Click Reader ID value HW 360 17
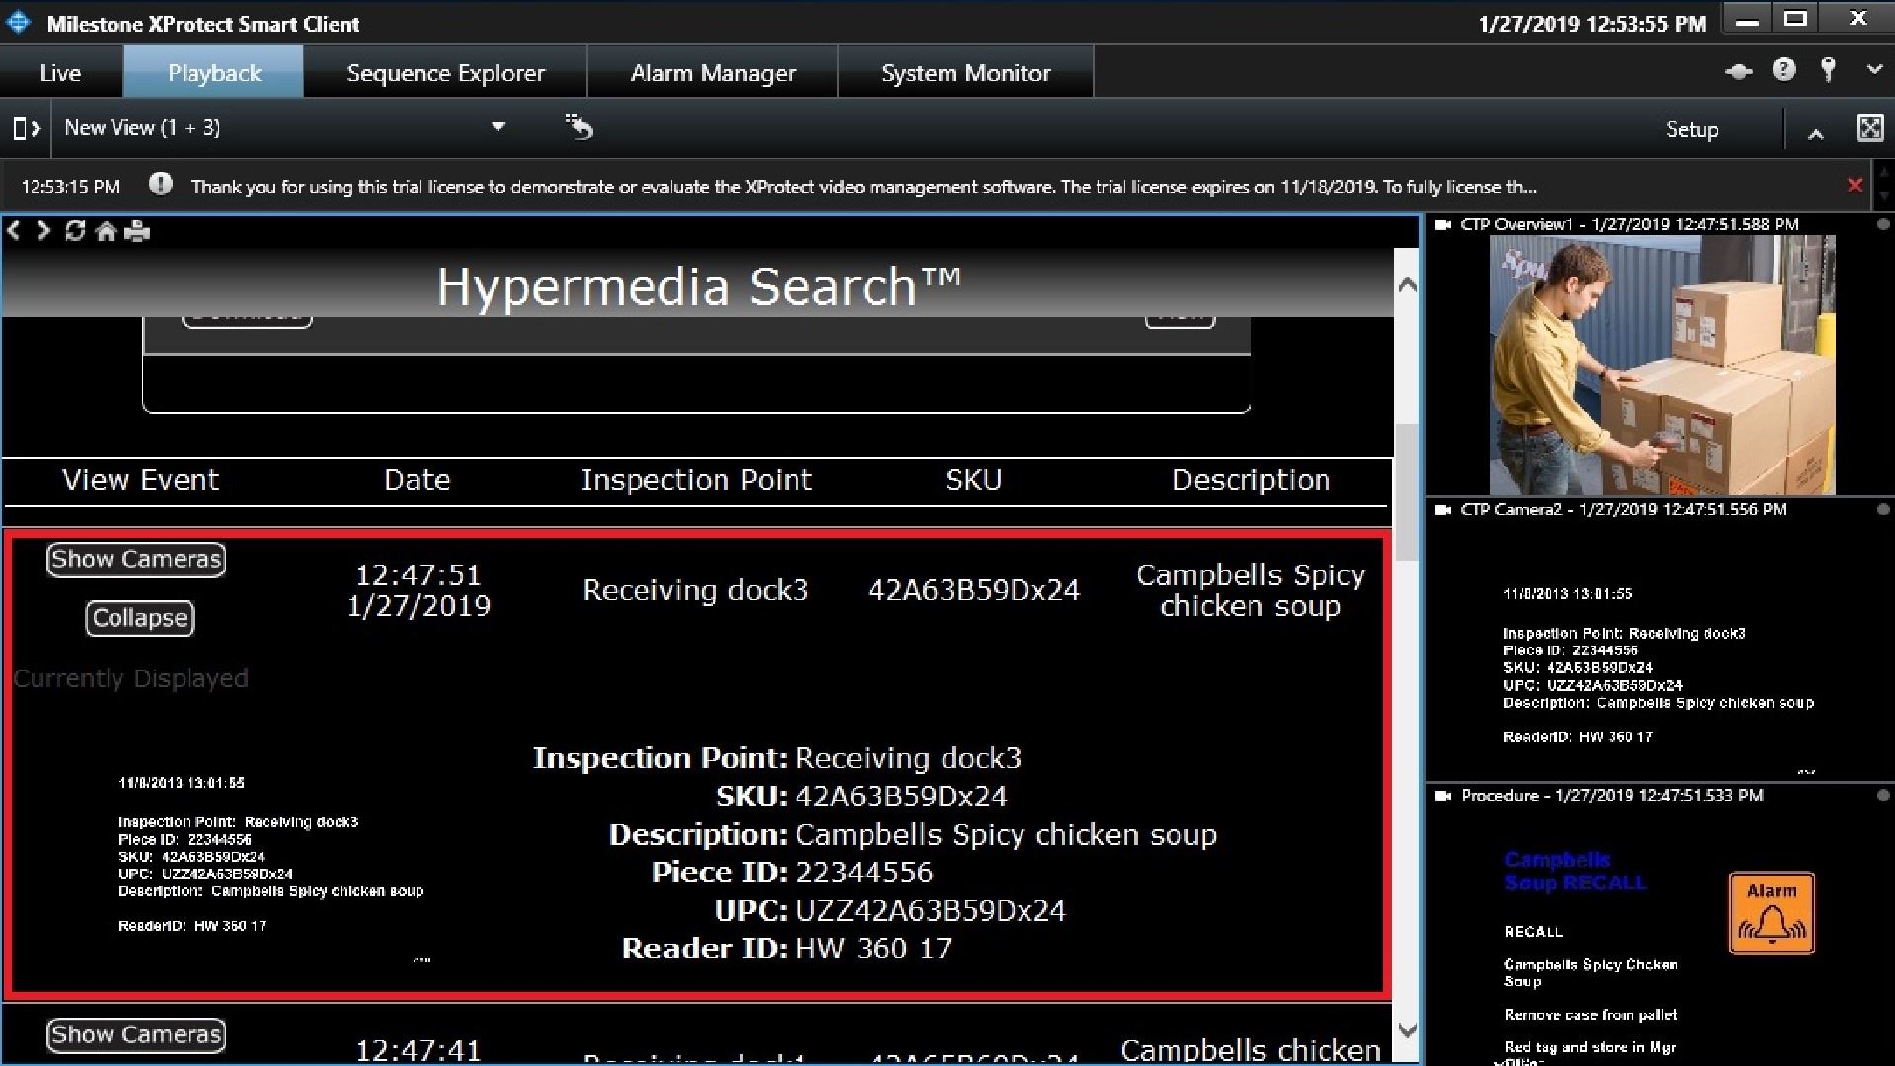Viewport: 1895px width, 1066px height. click(873, 949)
